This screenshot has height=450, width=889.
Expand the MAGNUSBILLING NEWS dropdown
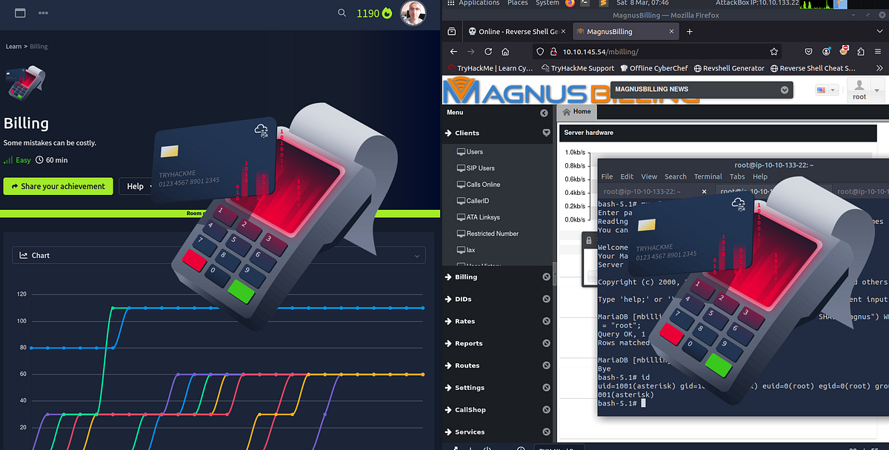785,90
